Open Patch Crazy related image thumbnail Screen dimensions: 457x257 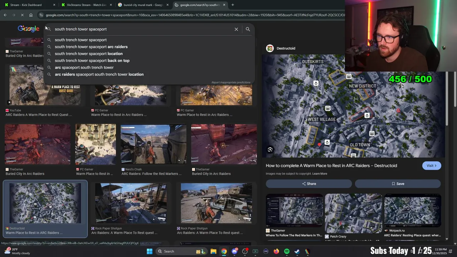pos(353,213)
